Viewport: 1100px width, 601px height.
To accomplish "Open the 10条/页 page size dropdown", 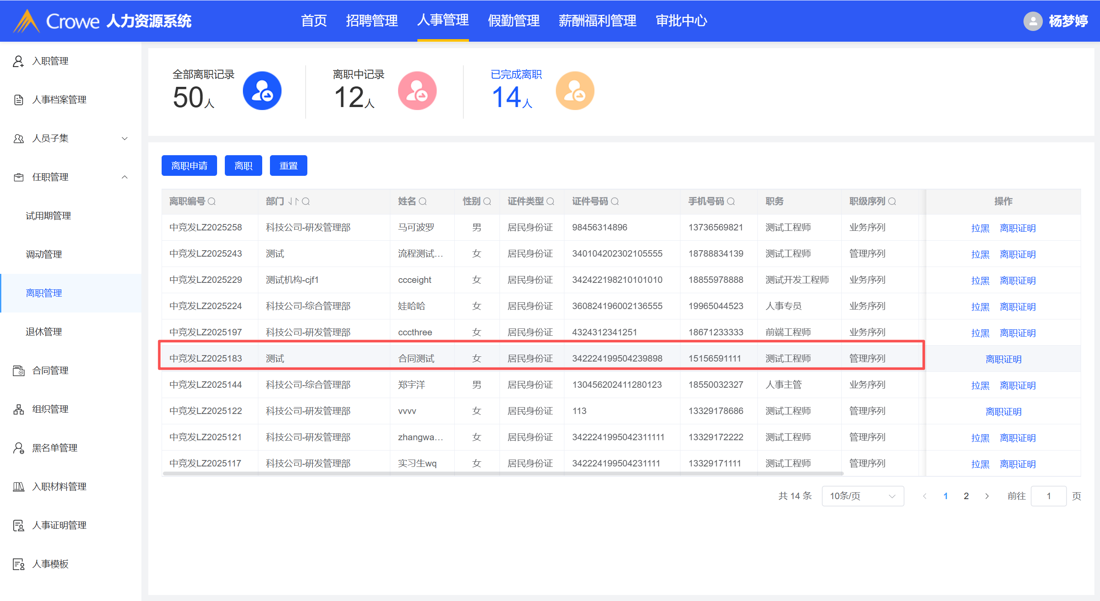I will [x=862, y=496].
